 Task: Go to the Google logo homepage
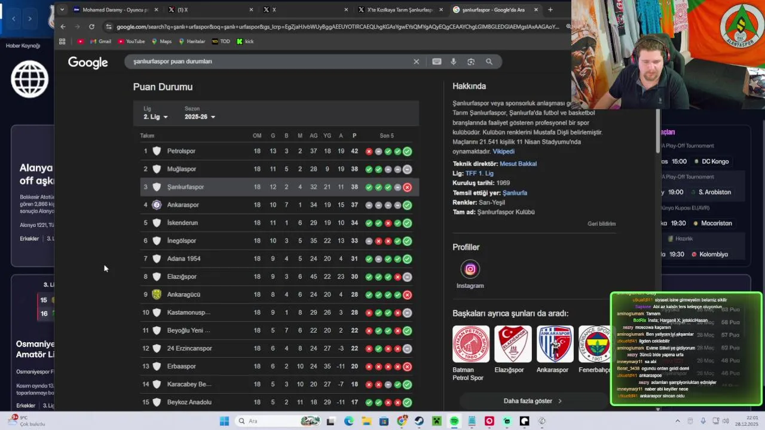[x=88, y=63]
